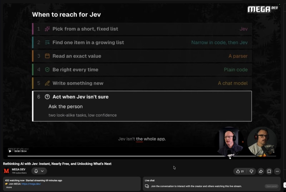Click the pencil icon on 'Write something new'

(47, 83)
